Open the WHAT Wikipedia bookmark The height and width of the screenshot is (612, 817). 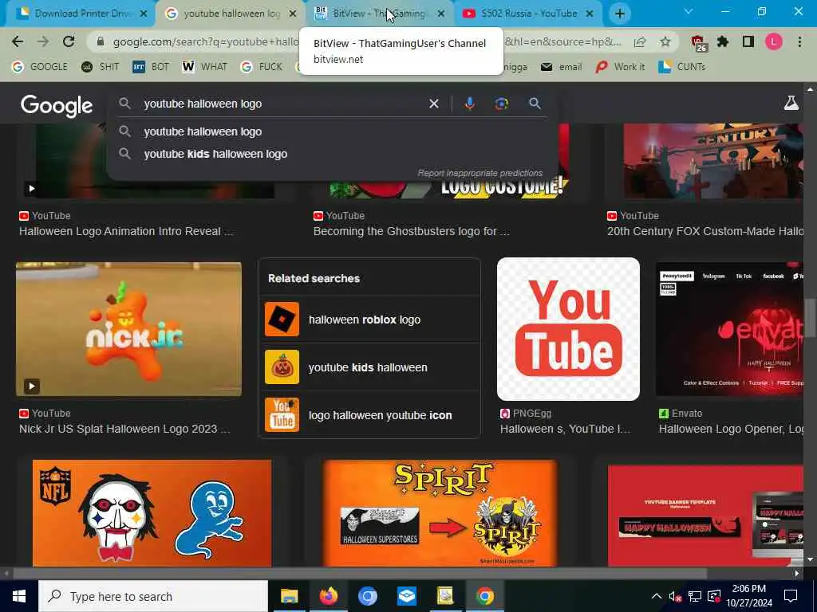point(205,67)
